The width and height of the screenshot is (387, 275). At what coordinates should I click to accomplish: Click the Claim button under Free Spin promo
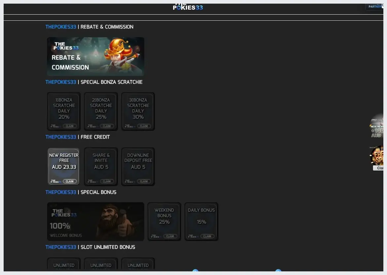coord(378,168)
